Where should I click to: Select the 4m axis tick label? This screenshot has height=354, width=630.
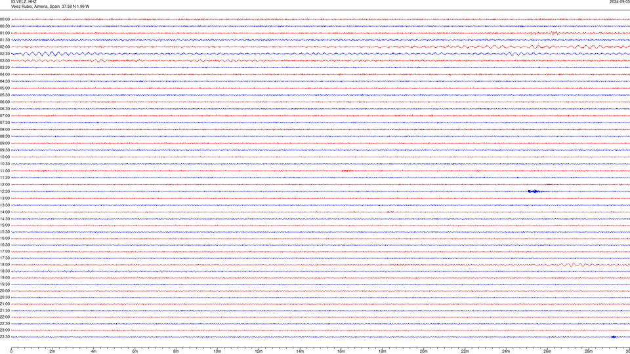(x=94, y=351)
